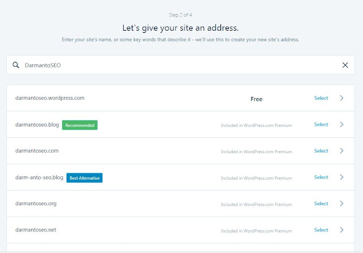Viewport: 363px width, 253px height.
Task: Clear the DarmantoSEO search text
Action: click(x=345, y=65)
